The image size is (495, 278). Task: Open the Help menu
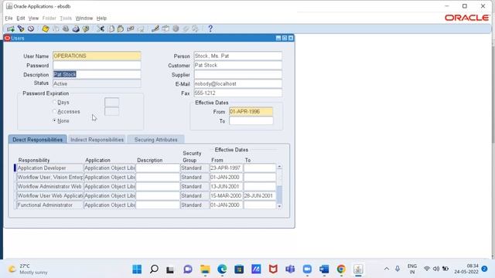click(101, 19)
